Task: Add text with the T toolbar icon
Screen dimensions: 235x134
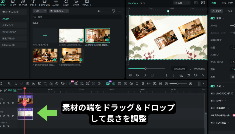Action: [x=45, y=84]
